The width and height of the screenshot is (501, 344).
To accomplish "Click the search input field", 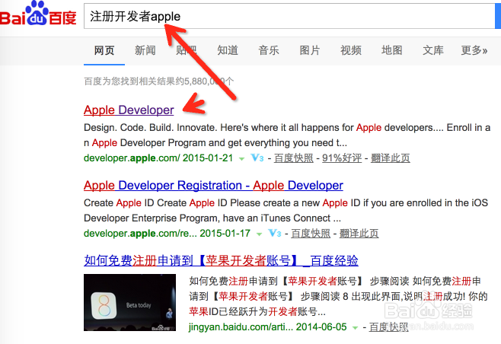I will [289, 16].
